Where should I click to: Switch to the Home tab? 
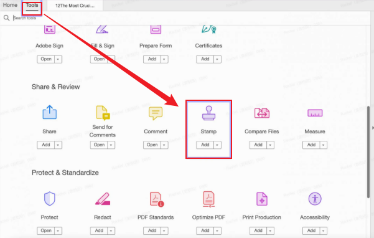(x=10, y=5)
